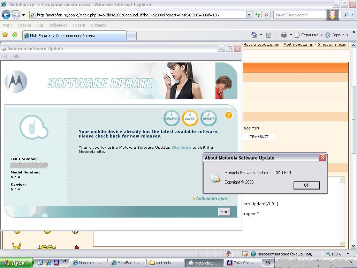Close the About Motorola Software Update dialog
Image resolution: width=357 pixels, height=268 pixels.
322,157
